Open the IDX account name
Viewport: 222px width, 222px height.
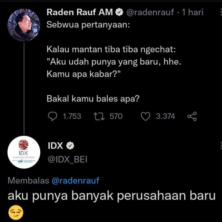(x=55, y=146)
